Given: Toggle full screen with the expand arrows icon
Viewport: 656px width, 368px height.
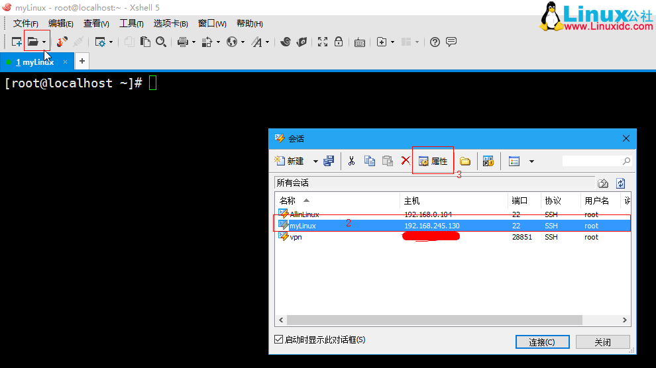Looking at the screenshot, I should click(x=323, y=42).
